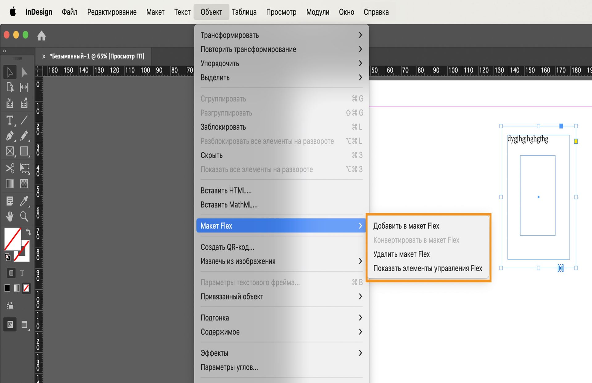Select the Gradient Swatch tool

point(10,184)
